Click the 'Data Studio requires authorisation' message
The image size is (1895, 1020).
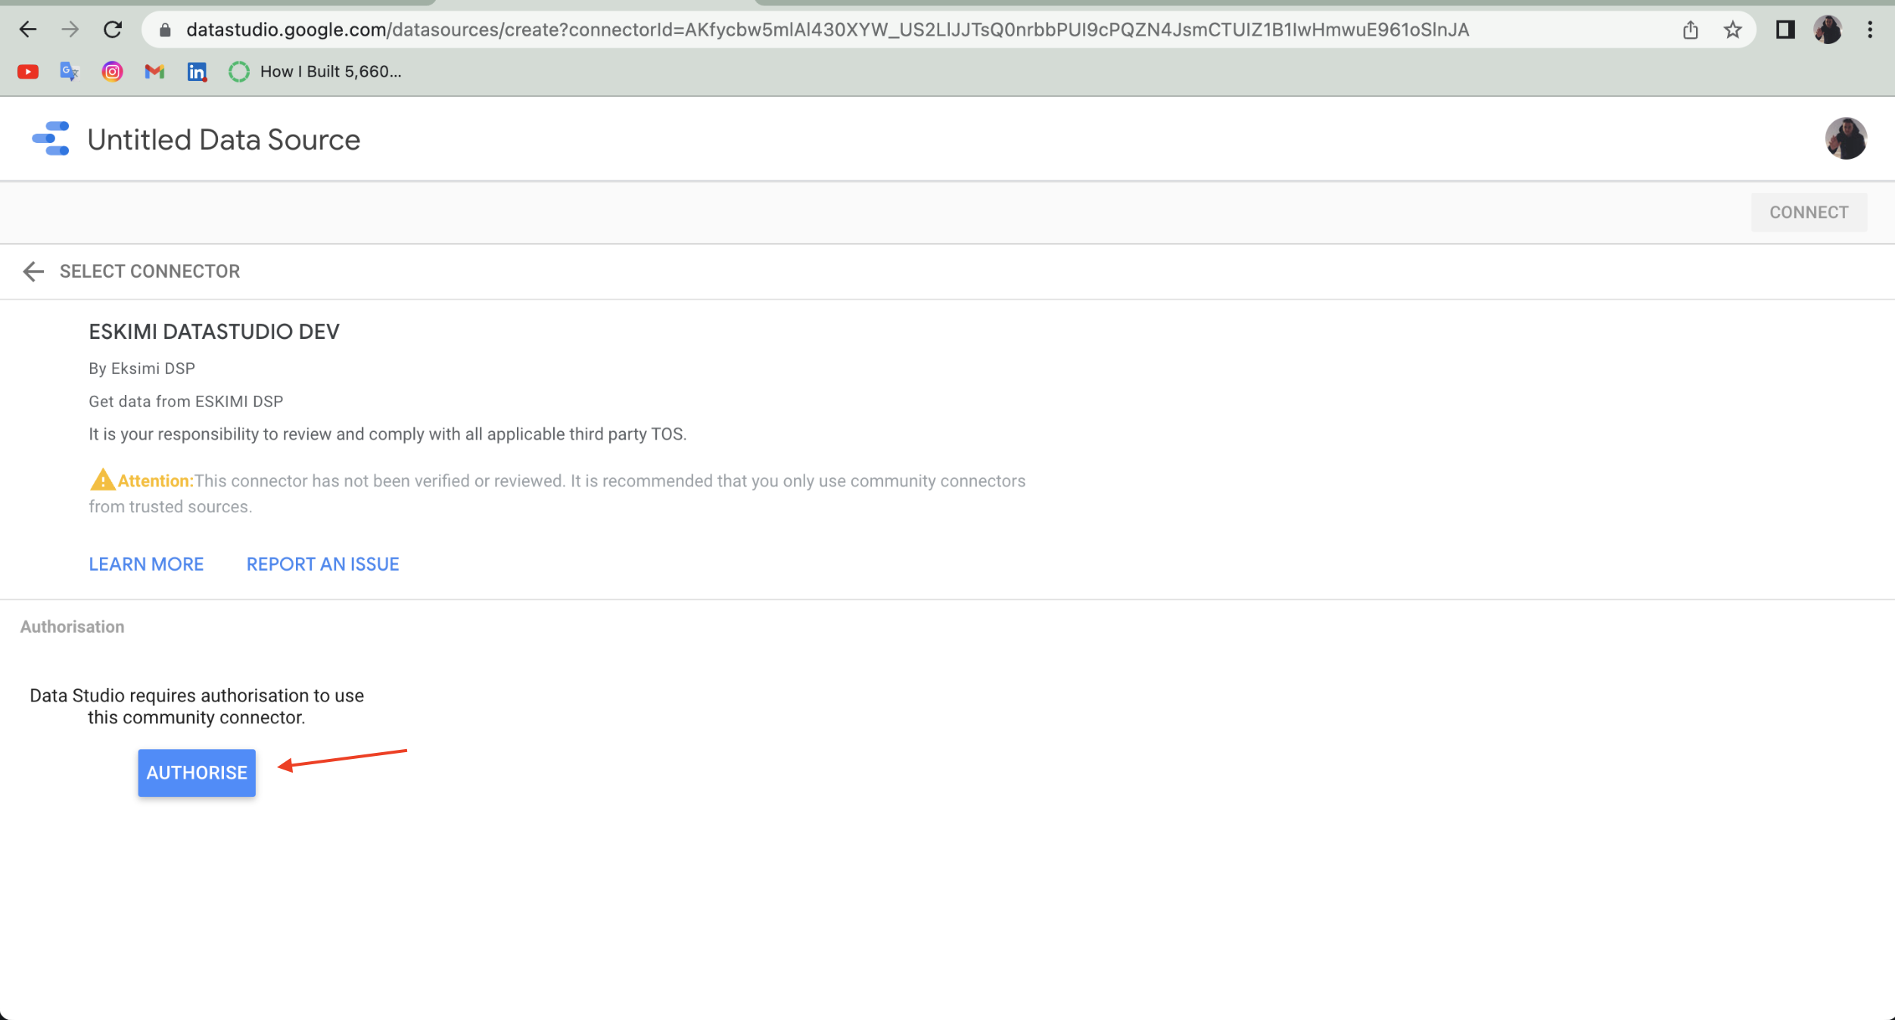[197, 707]
